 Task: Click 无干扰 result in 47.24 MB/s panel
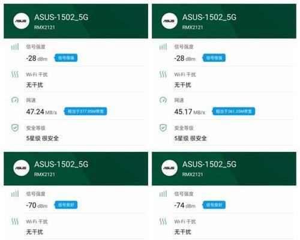[35, 85]
